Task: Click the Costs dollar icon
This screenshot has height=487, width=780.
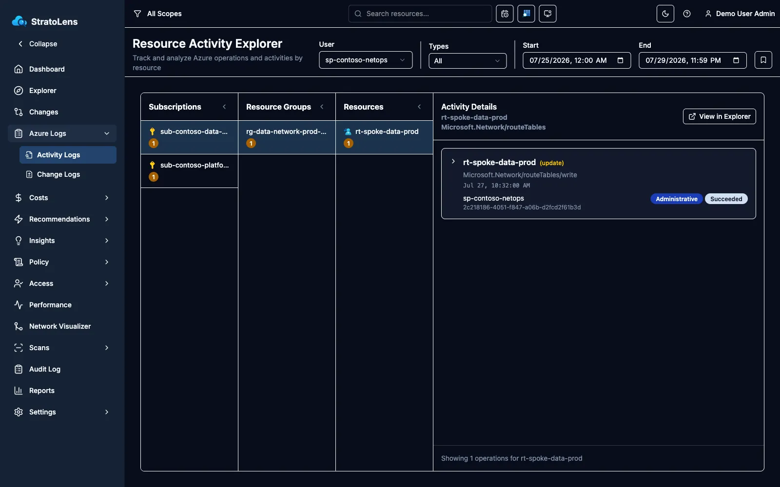Action: (x=19, y=198)
